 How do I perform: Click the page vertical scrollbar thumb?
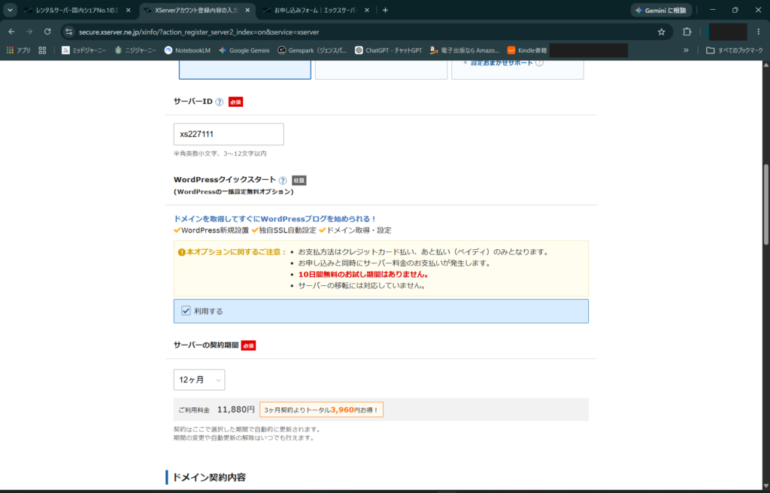coord(765,204)
